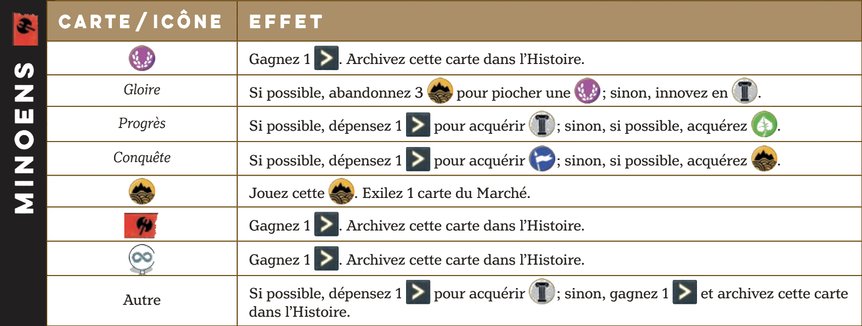Click the purple laurel icon in the Gloire effect
This screenshot has height=326, width=862.
tap(587, 92)
